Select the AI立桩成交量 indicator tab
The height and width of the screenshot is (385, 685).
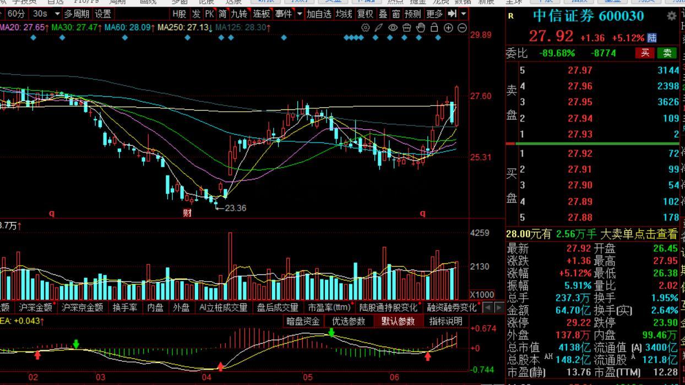coord(223,307)
